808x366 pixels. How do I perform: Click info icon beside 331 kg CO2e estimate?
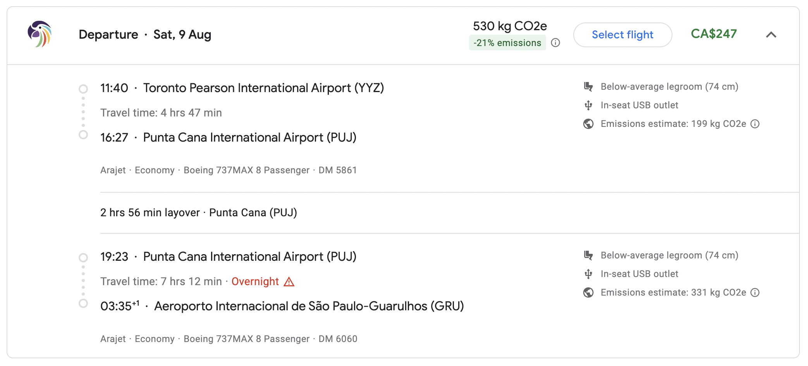click(755, 292)
